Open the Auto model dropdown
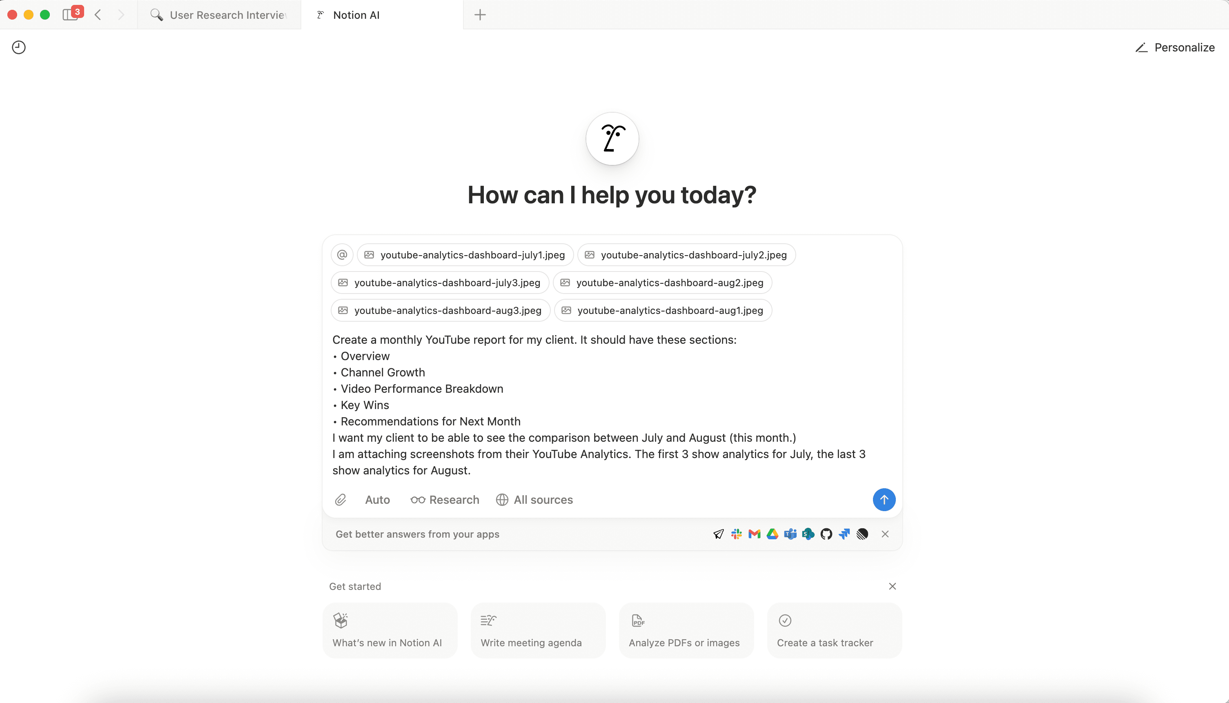 pos(377,500)
